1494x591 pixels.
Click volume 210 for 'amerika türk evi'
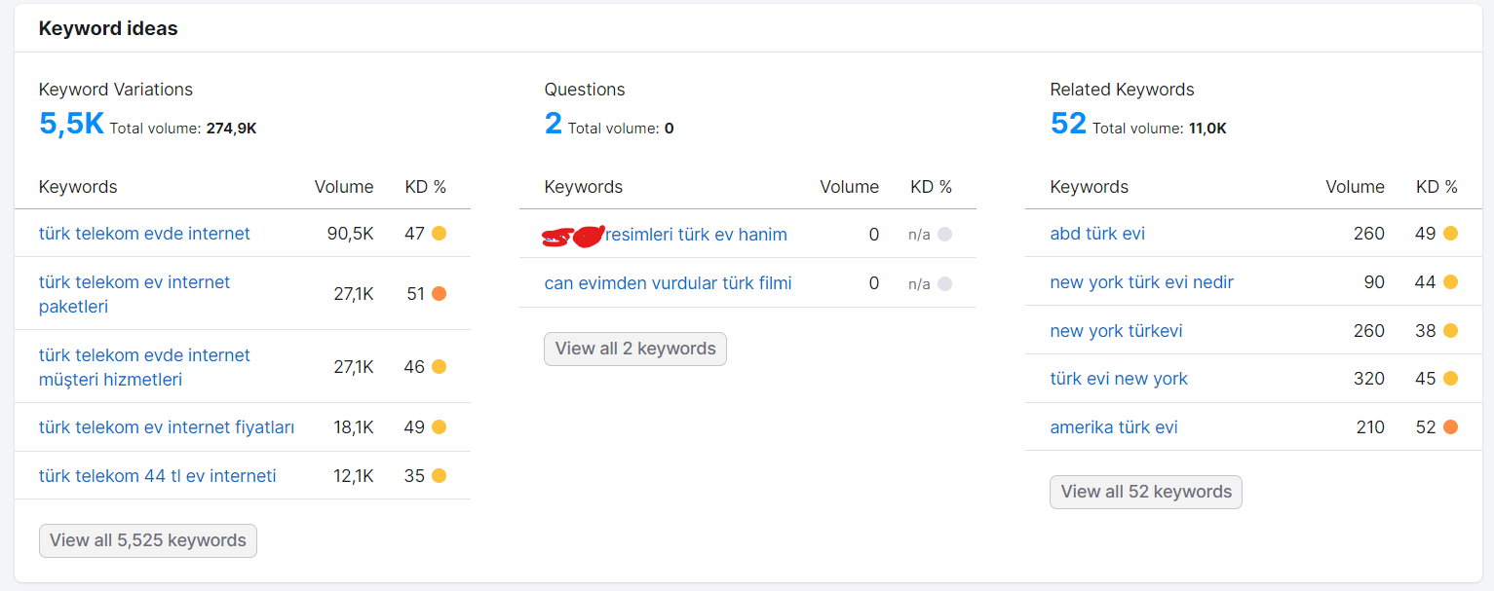[x=1369, y=427]
